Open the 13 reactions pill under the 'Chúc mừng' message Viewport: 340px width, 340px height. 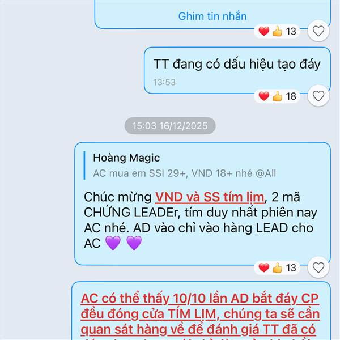(x=277, y=268)
